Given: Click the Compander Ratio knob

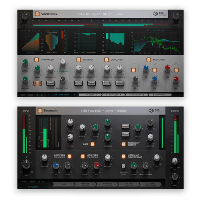Looking at the screenshot, I should 37,68.
